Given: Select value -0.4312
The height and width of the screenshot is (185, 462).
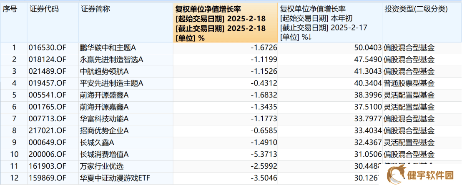Looking at the screenshot, I should [x=264, y=83].
